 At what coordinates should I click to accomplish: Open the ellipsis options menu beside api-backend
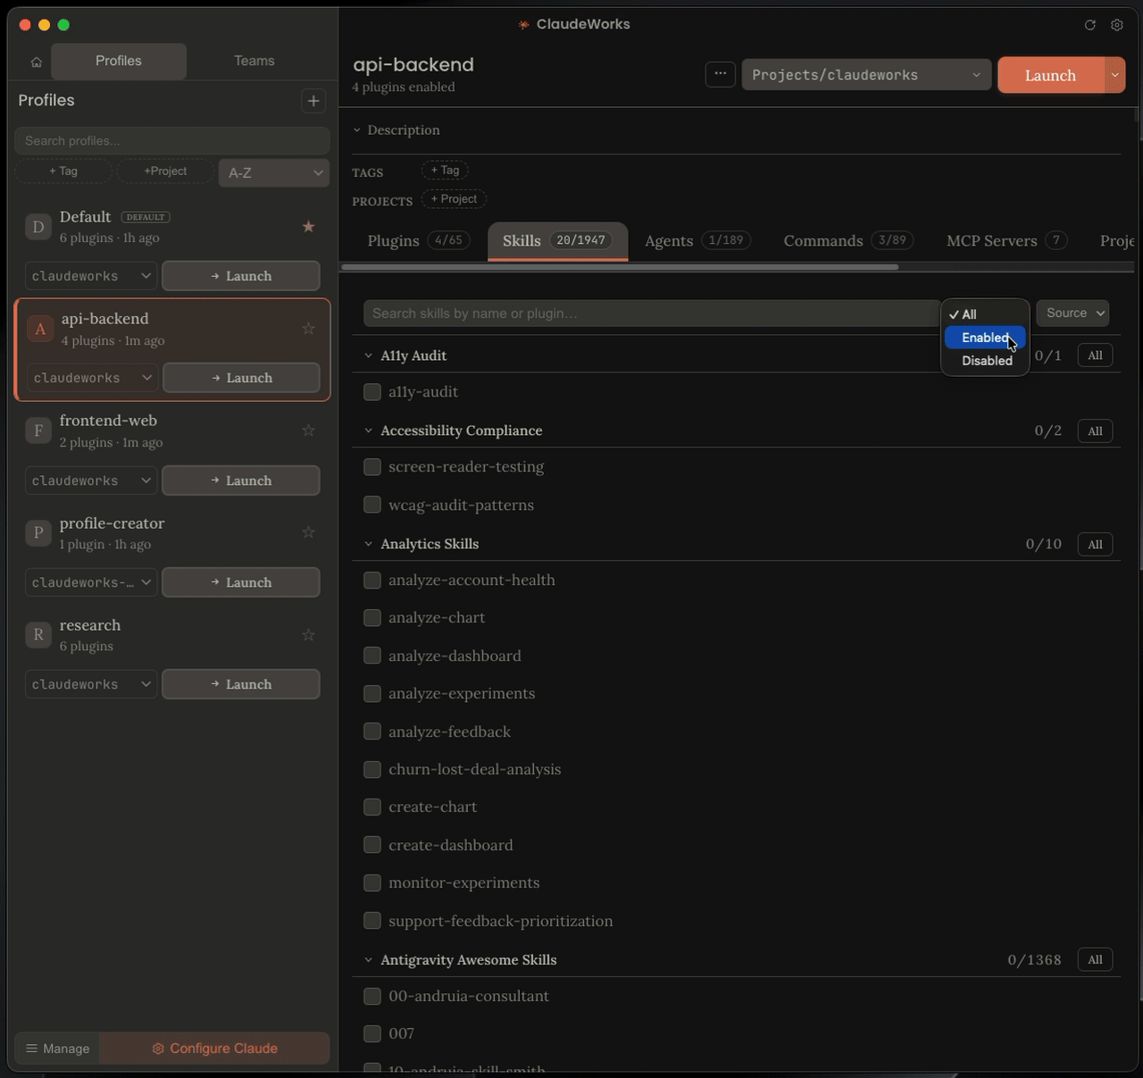click(x=720, y=73)
